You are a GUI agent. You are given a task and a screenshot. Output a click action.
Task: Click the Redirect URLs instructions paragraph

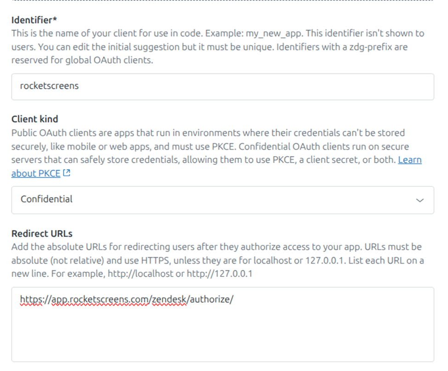coord(216,261)
